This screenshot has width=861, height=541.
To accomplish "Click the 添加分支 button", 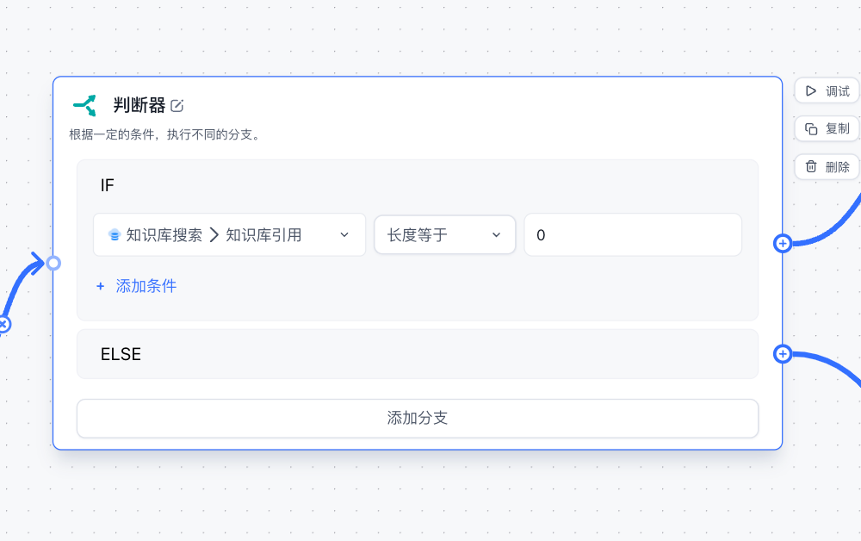I will [418, 418].
